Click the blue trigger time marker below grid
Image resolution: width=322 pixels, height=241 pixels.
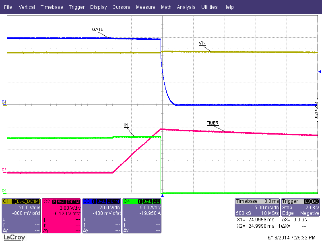point(162,196)
